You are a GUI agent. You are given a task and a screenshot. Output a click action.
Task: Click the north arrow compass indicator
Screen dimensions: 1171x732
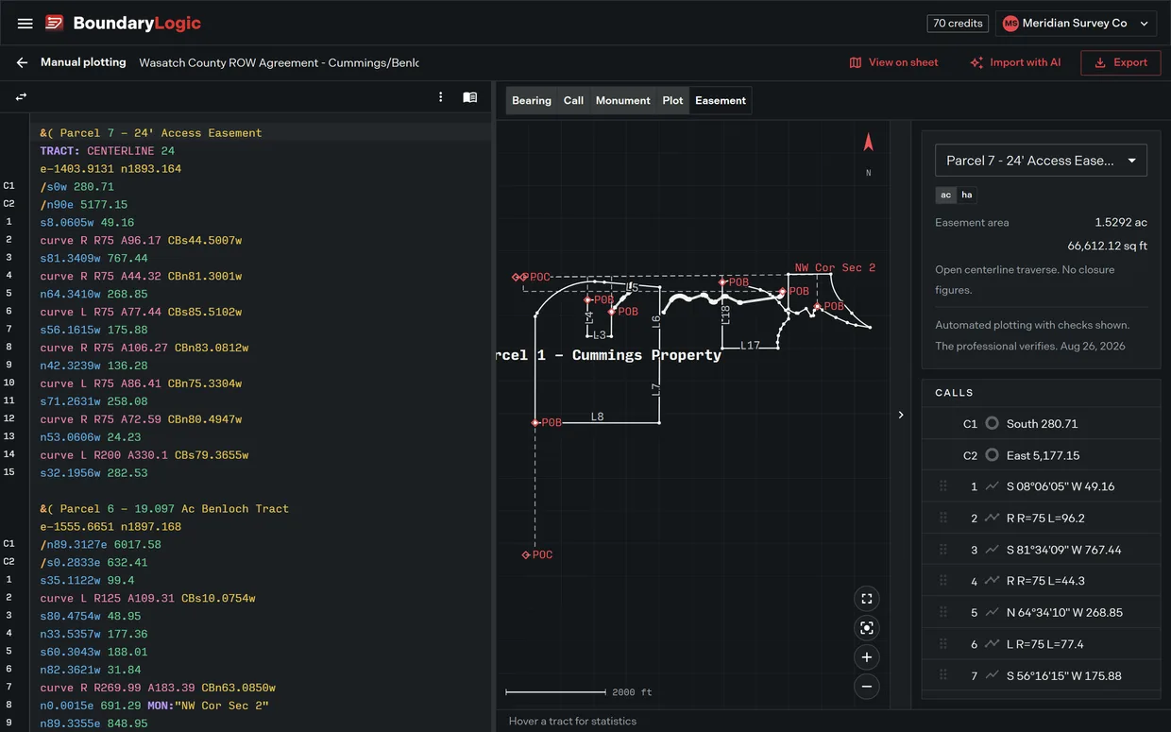tap(869, 143)
